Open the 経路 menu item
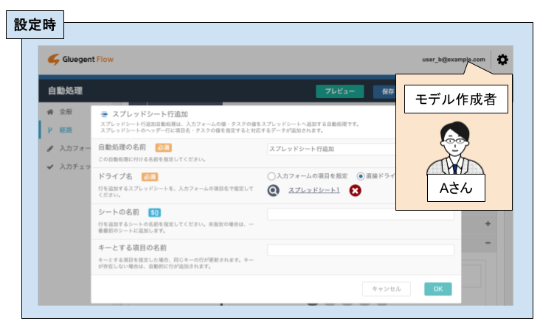Screen dimensions: 540x330 coord(66,130)
